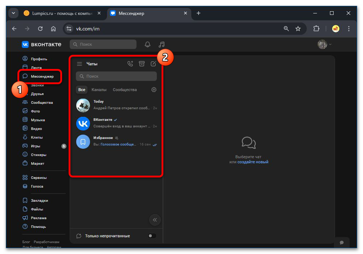View site information icon in address bar
The width and height of the screenshot is (363, 254).
tap(69, 29)
